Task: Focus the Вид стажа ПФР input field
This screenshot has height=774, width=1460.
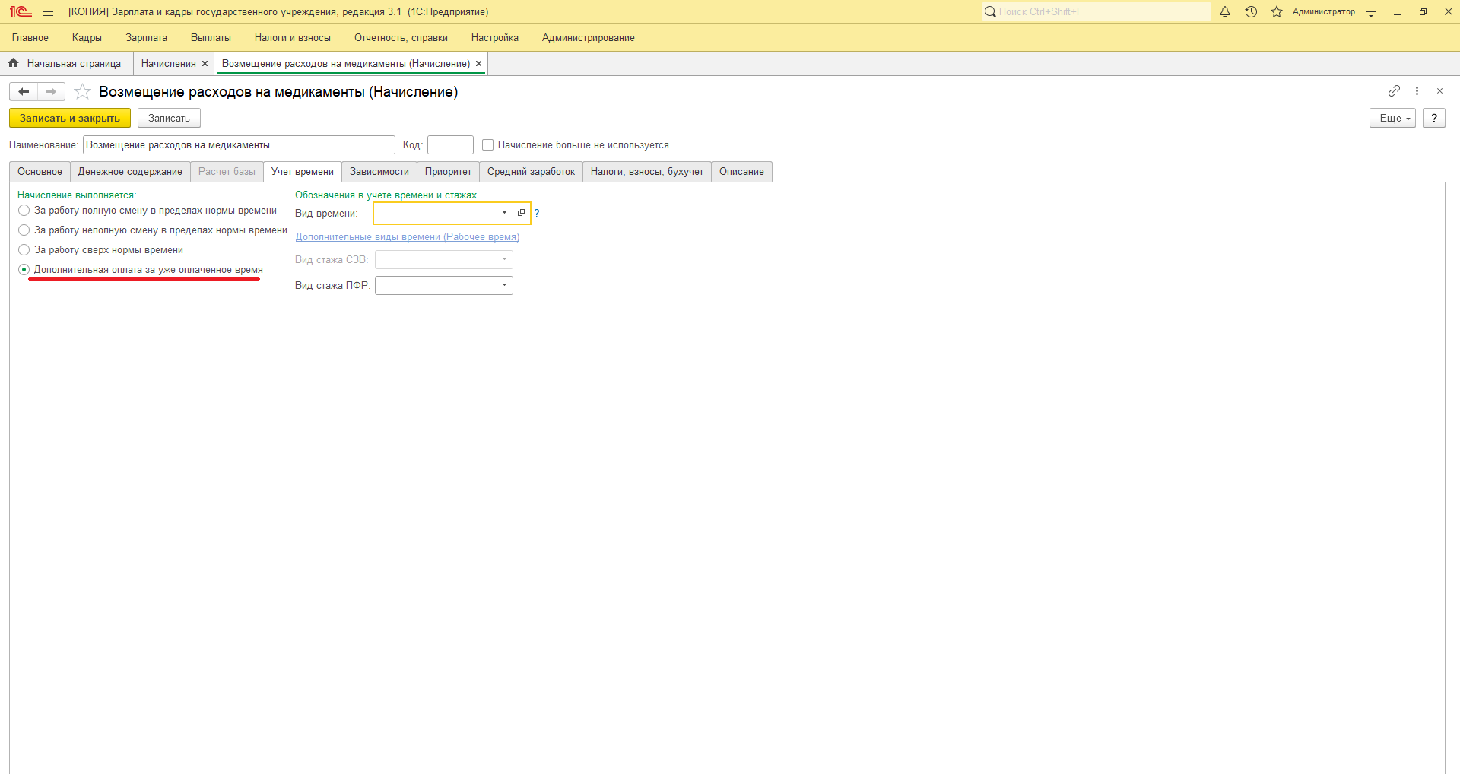Action: (436, 286)
